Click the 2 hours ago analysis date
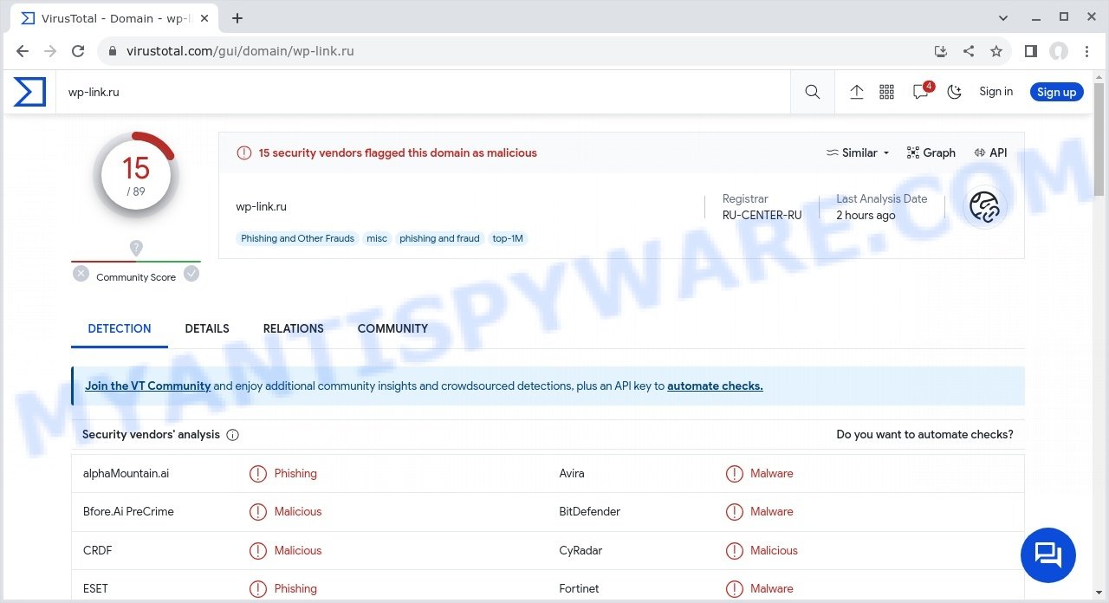Viewport: 1109px width, 603px height. 866,215
